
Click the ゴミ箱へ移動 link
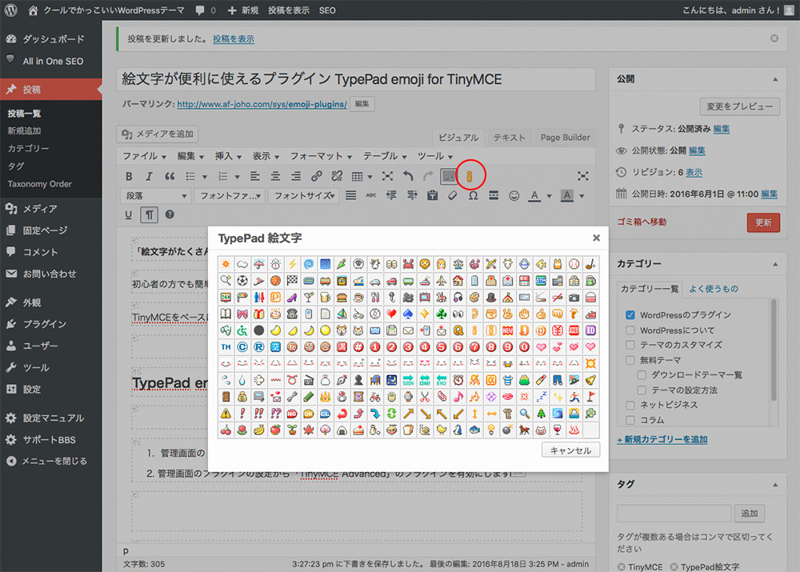pos(642,222)
